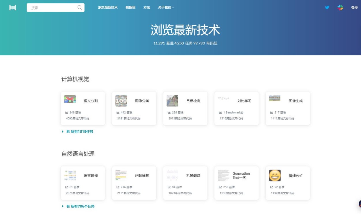361x214 pixels.
Task: Click inside the 搜索 input field
Action: click(52, 7)
